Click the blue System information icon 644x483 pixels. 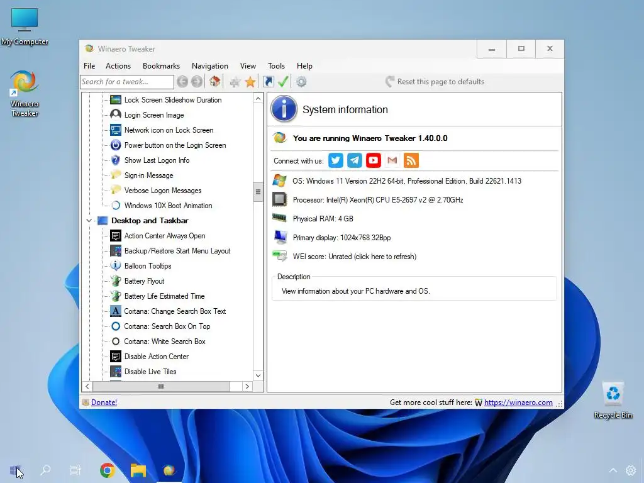284,109
